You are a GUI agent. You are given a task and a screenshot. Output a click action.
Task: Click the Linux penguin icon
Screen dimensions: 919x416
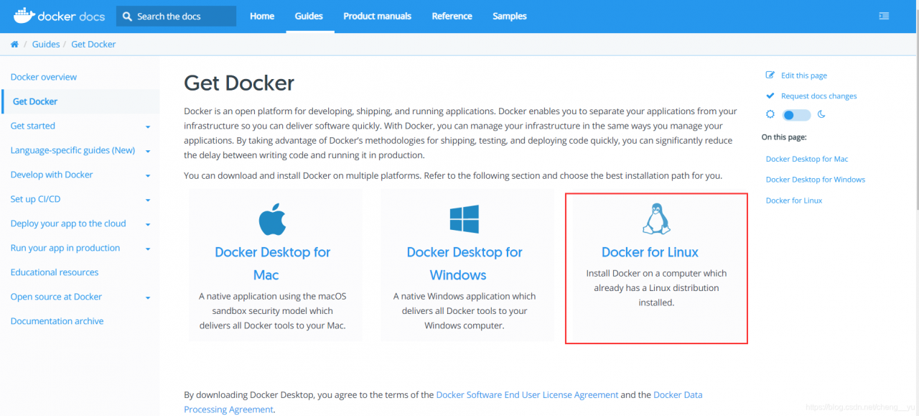[x=656, y=219]
